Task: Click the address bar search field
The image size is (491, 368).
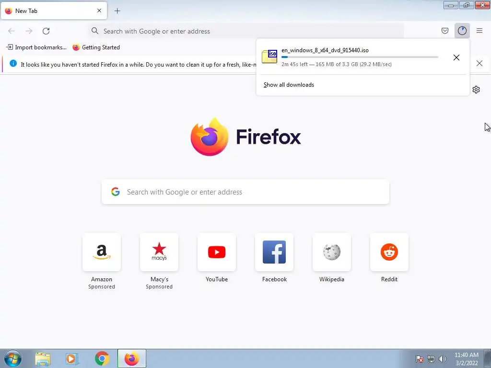Action: [x=246, y=31]
